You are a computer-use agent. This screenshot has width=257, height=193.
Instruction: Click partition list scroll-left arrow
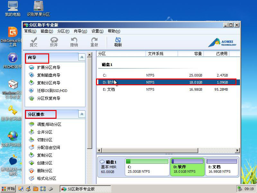pyautogui.click(x=99, y=150)
